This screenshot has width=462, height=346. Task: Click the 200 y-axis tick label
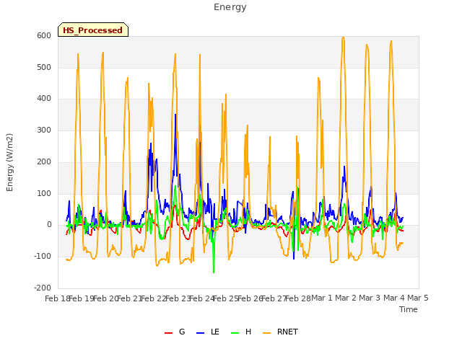click(44, 161)
